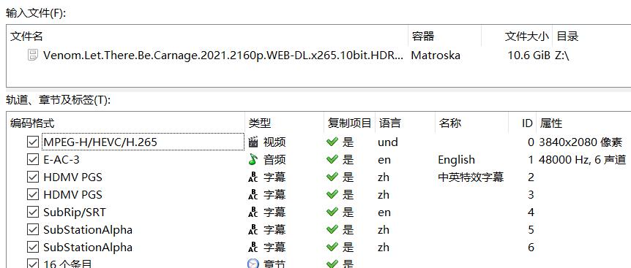Click subtitle icon in track ID 5 row
This screenshot has height=268, width=631.
253,229
